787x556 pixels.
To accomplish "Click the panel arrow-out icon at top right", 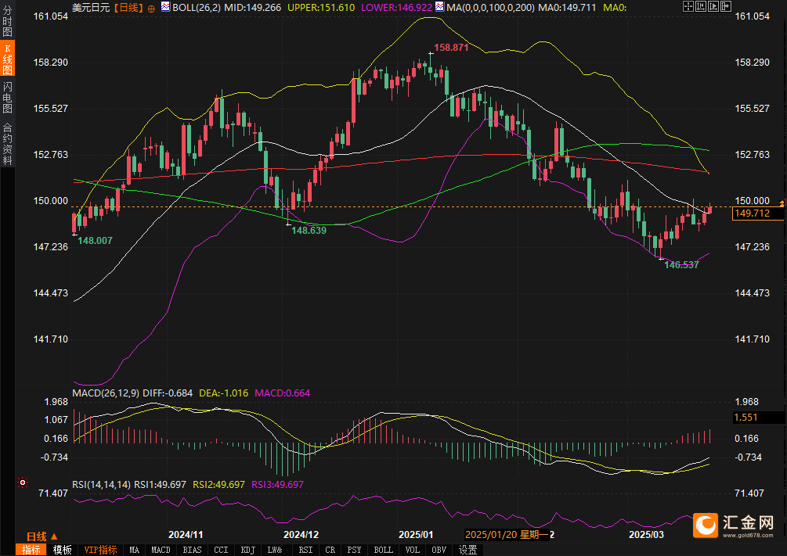I will click(726, 6).
